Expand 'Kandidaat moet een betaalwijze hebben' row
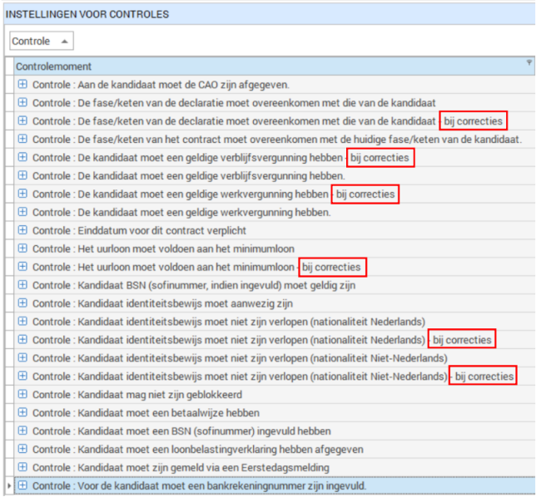Image resolution: width=536 pixels, height=497 pixels. (22, 413)
